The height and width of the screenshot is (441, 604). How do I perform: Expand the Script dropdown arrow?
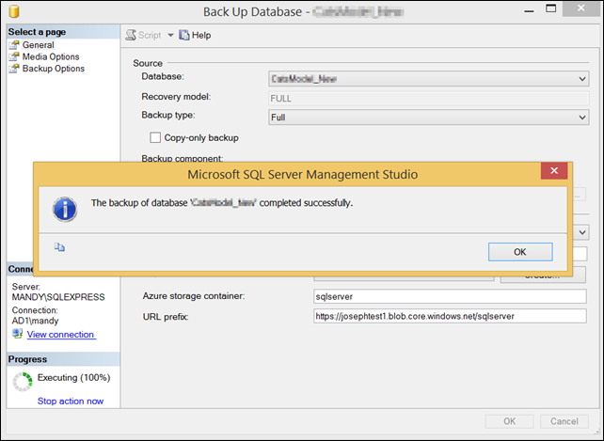point(170,36)
